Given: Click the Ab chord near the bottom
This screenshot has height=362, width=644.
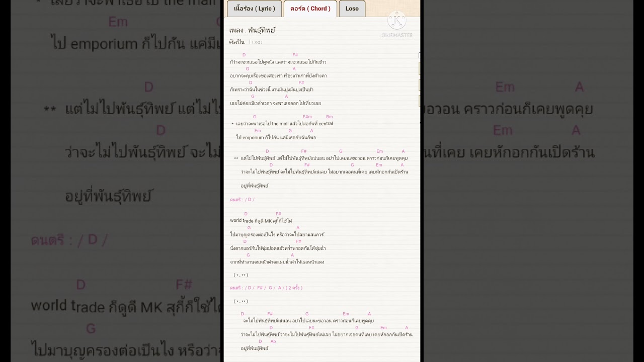Looking at the screenshot, I should [x=273, y=341].
